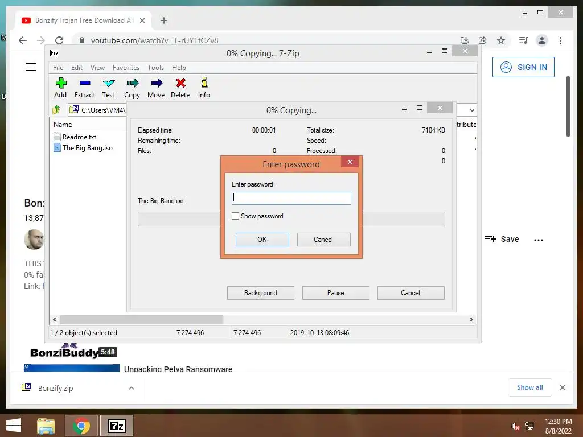Save the video to a playlist
This screenshot has width=583, height=437.
point(502,239)
